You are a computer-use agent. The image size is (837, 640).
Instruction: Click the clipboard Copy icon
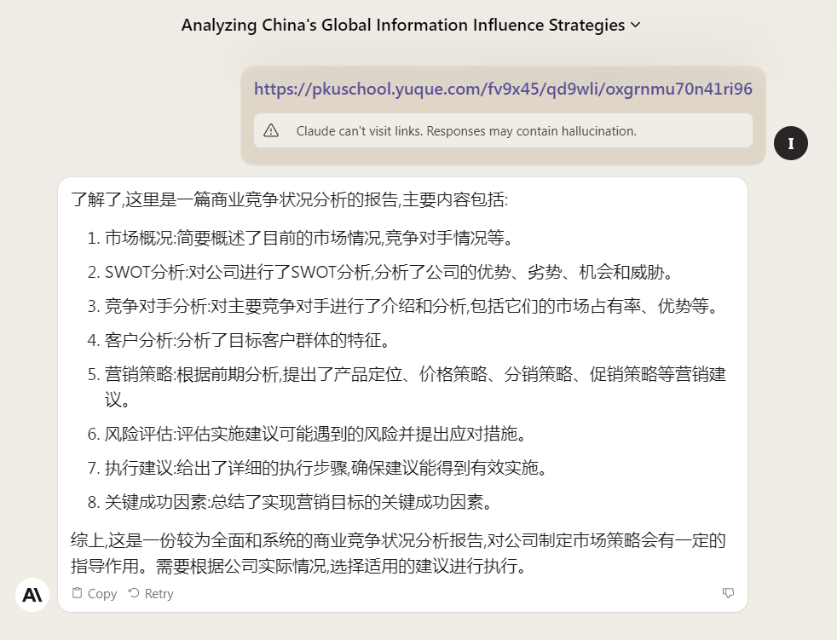point(78,593)
